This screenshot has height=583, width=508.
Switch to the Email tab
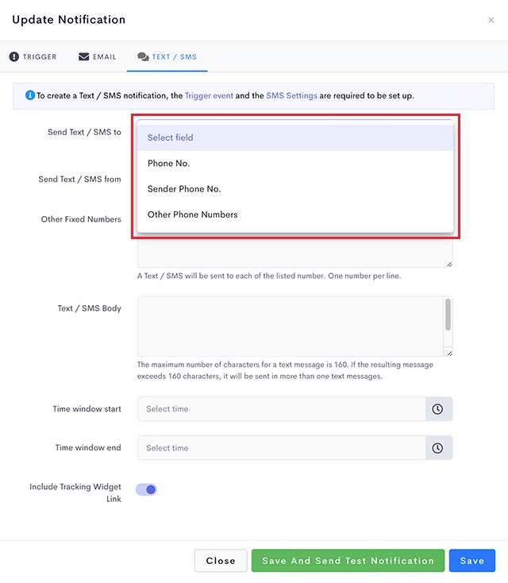coord(98,56)
